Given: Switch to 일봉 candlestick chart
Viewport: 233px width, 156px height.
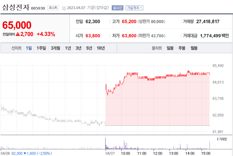Looking at the screenshot, I should pos(170,48).
